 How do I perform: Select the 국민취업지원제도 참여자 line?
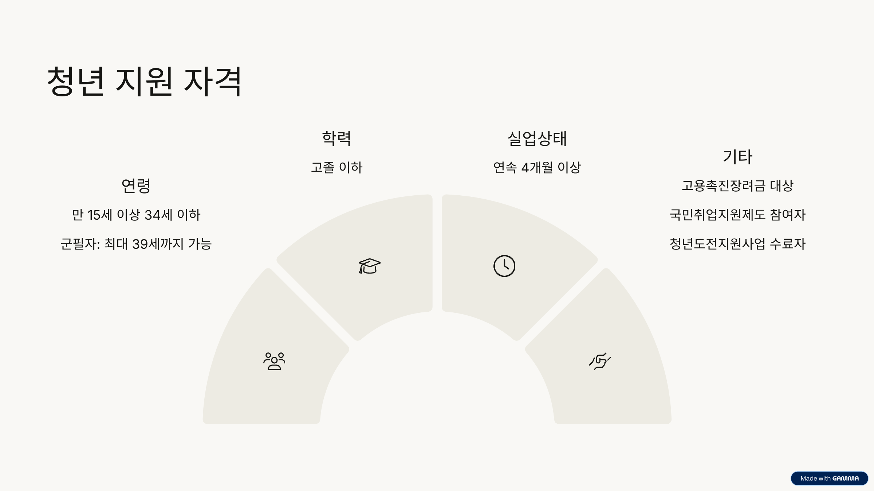pos(737,215)
